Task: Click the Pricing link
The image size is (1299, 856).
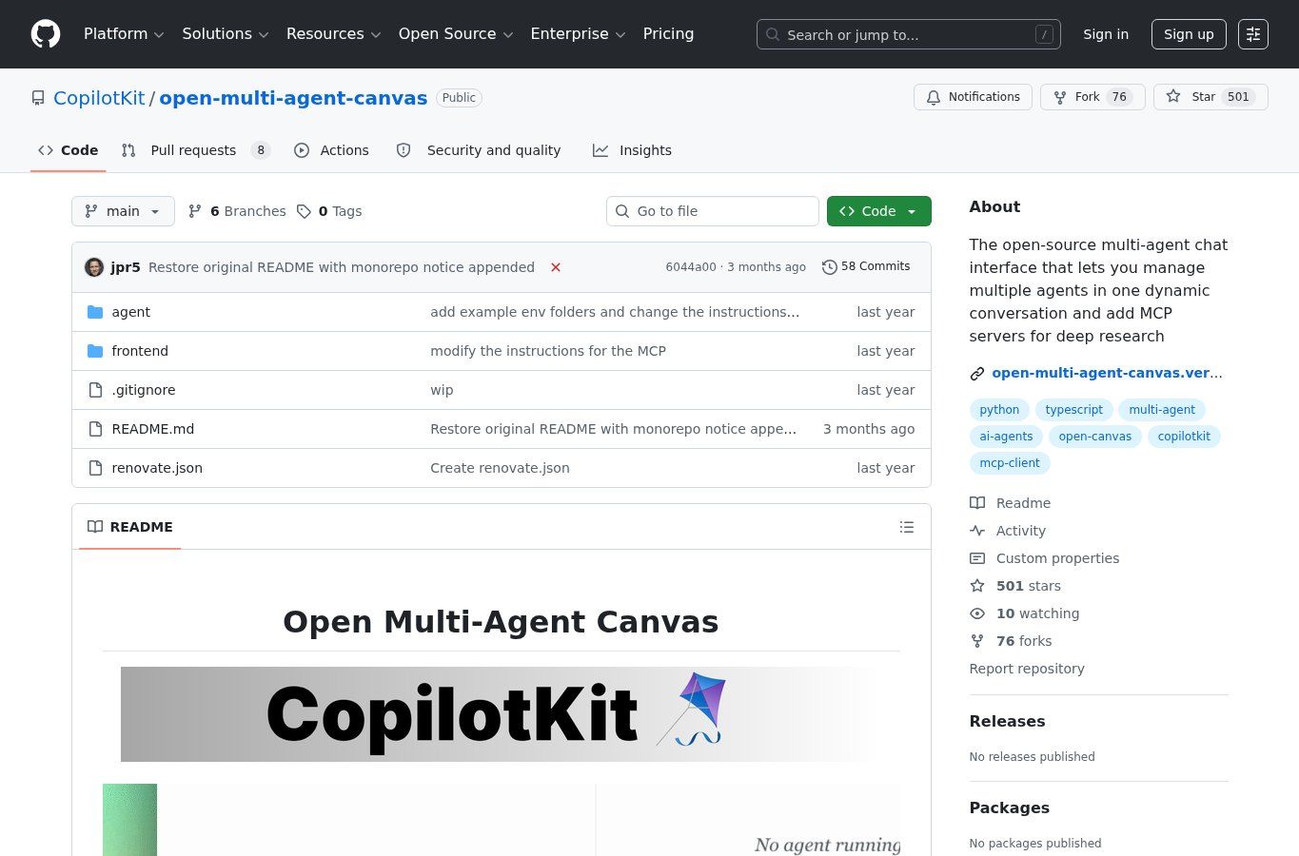Action: (x=668, y=34)
